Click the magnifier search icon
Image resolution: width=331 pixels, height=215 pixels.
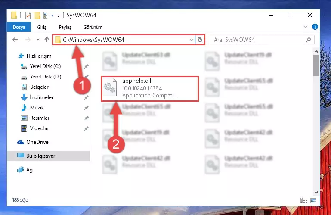[x=309, y=40]
